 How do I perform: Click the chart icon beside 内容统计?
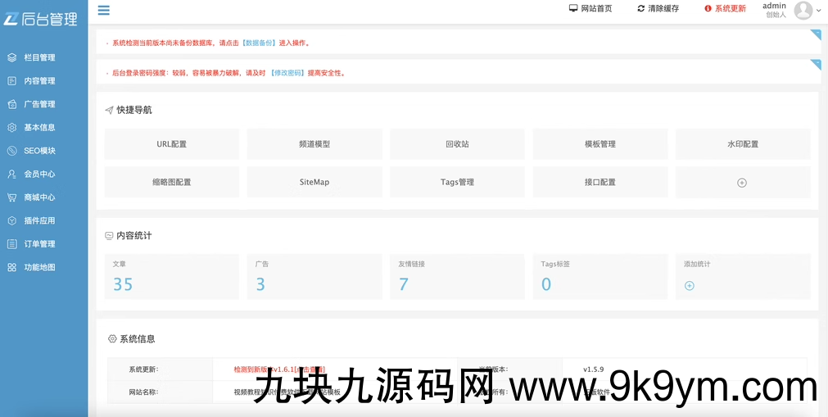[109, 236]
